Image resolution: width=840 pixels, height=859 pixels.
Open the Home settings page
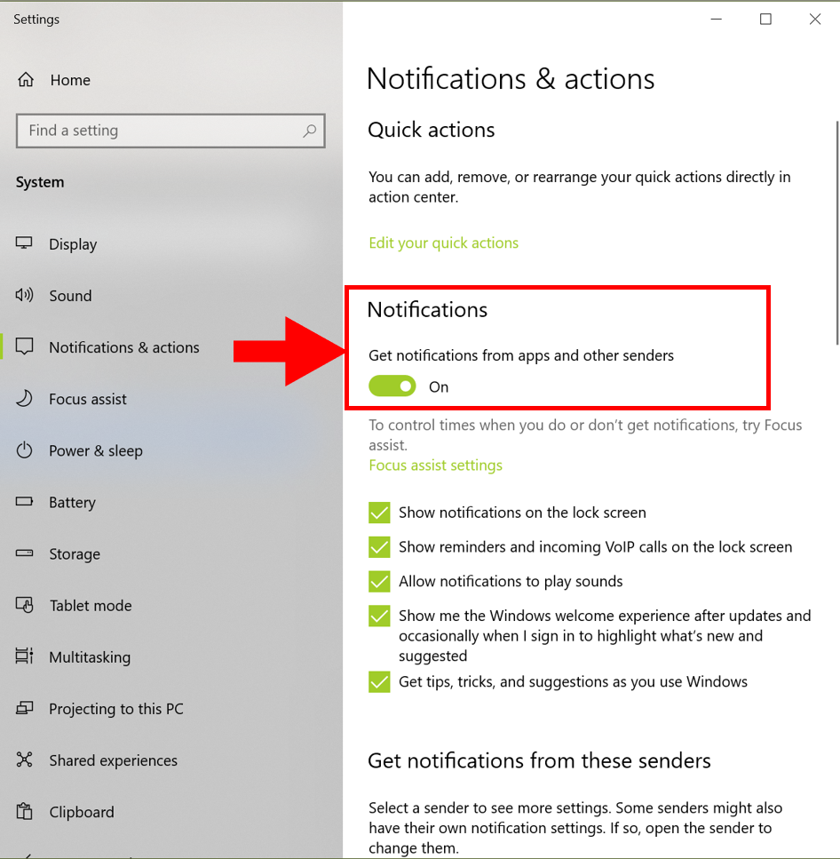70,80
